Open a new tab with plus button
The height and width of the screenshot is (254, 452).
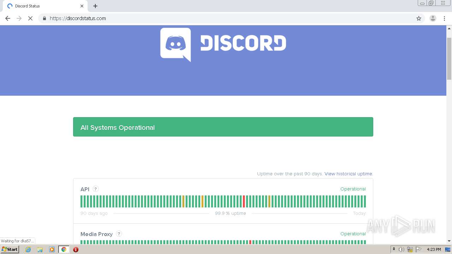(x=95, y=6)
